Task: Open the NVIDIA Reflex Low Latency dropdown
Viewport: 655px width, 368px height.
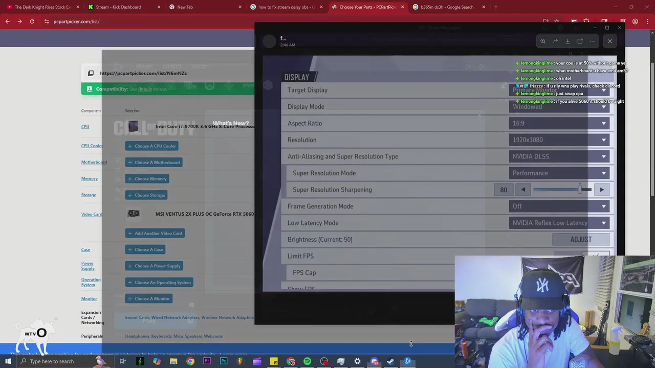Action: (x=559, y=223)
